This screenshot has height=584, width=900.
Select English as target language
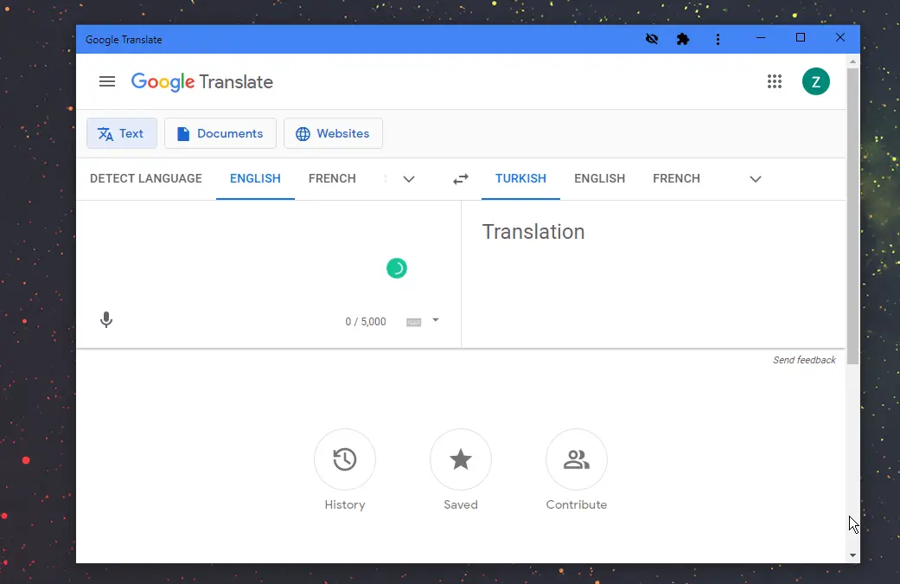pyautogui.click(x=599, y=178)
